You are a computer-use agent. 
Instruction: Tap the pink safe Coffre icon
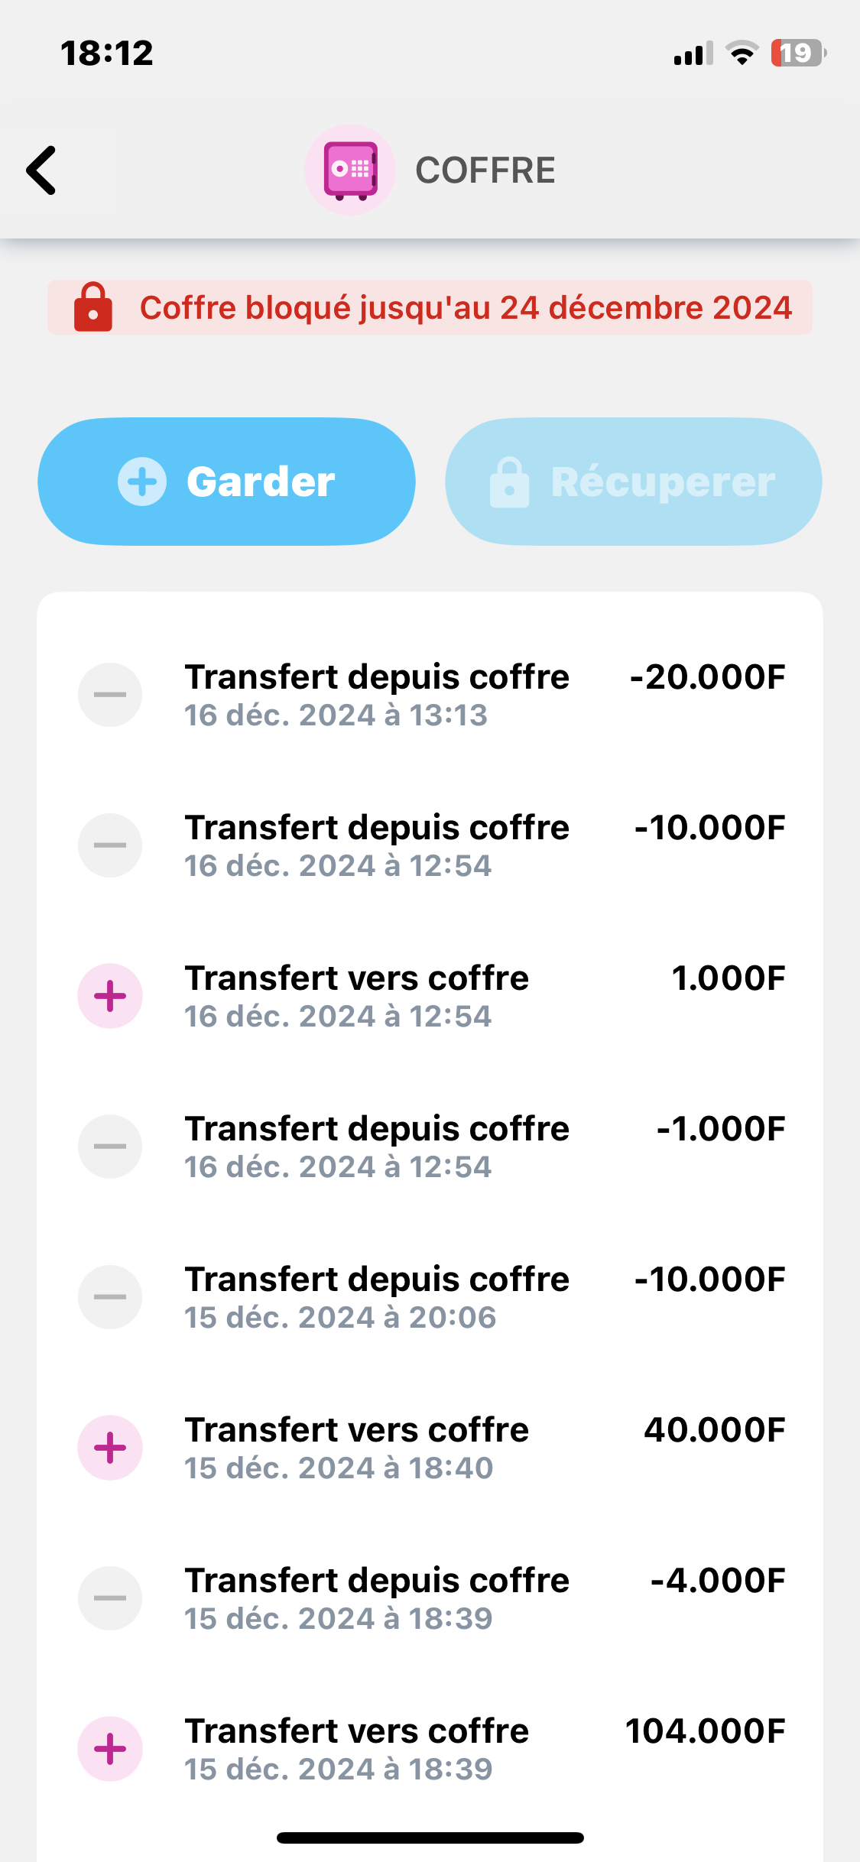click(x=350, y=170)
